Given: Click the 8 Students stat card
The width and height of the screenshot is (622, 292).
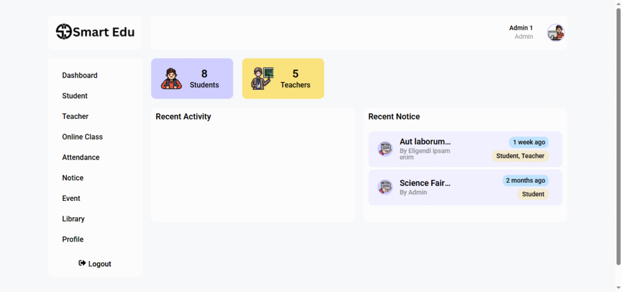Looking at the screenshot, I should (192, 78).
